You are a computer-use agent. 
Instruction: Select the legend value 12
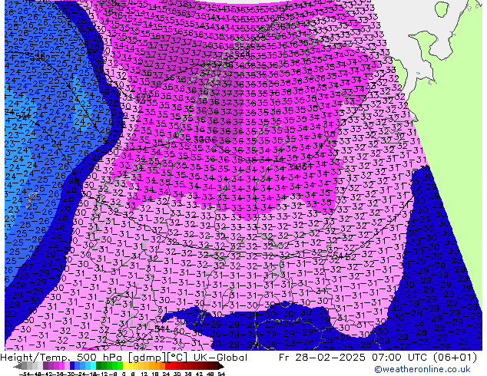144,374
